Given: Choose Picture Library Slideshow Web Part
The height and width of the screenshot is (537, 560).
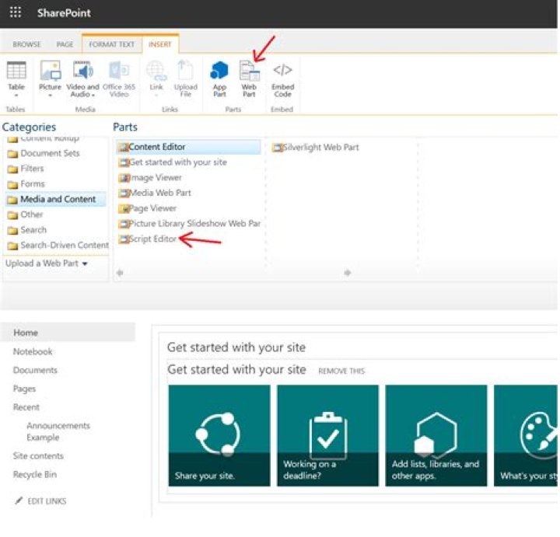Looking at the screenshot, I should tap(190, 224).
